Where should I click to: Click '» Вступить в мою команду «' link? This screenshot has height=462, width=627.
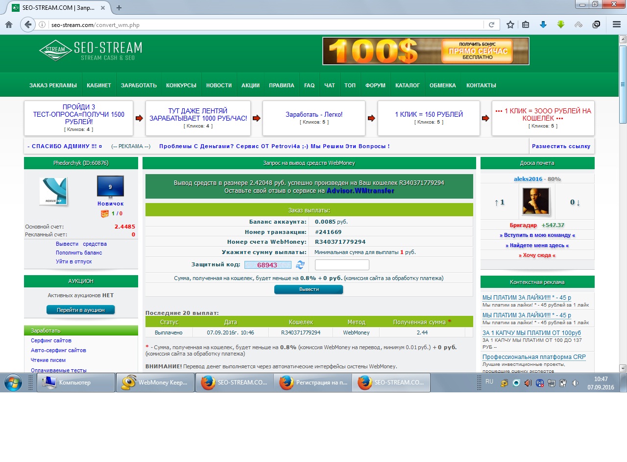537,235
